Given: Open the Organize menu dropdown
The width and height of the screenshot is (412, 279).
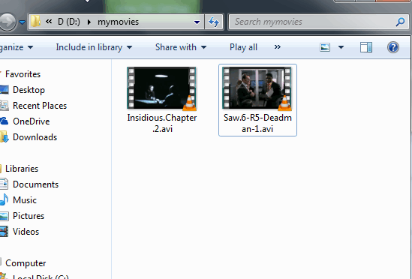Looking at the screenshot, I should pyautogui.click(x=17, y=47).
